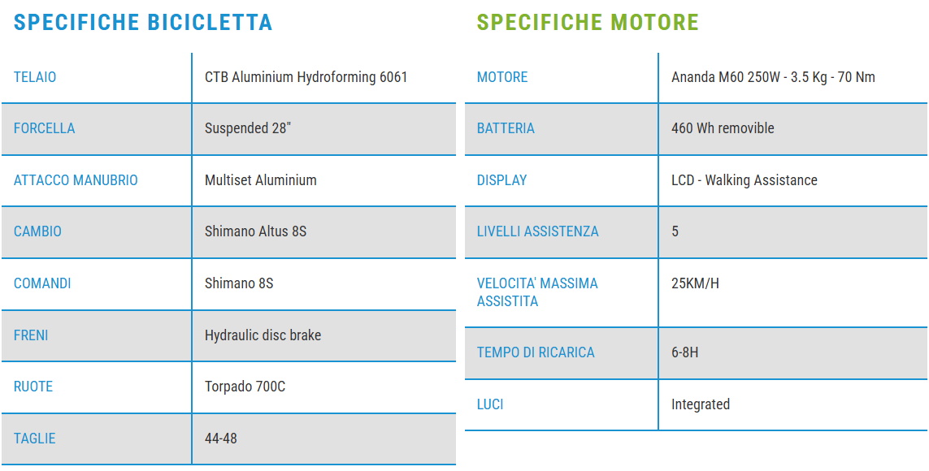This screenshot has width=929, height=471.
Task: Click the FORCELLA label
Action: (x=44, y=128)
